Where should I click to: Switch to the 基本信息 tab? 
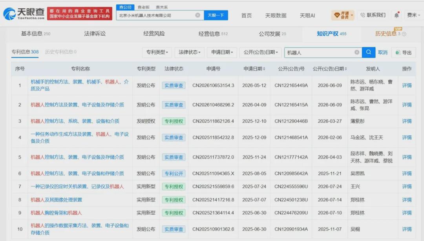pos(35,33)
